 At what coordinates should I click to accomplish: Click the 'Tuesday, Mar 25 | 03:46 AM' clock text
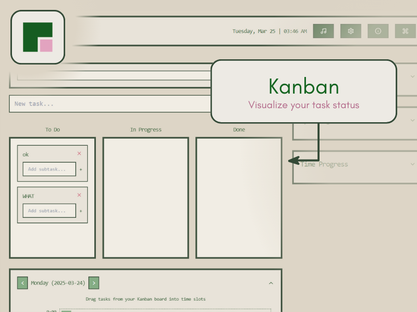[x=269, y=31]
